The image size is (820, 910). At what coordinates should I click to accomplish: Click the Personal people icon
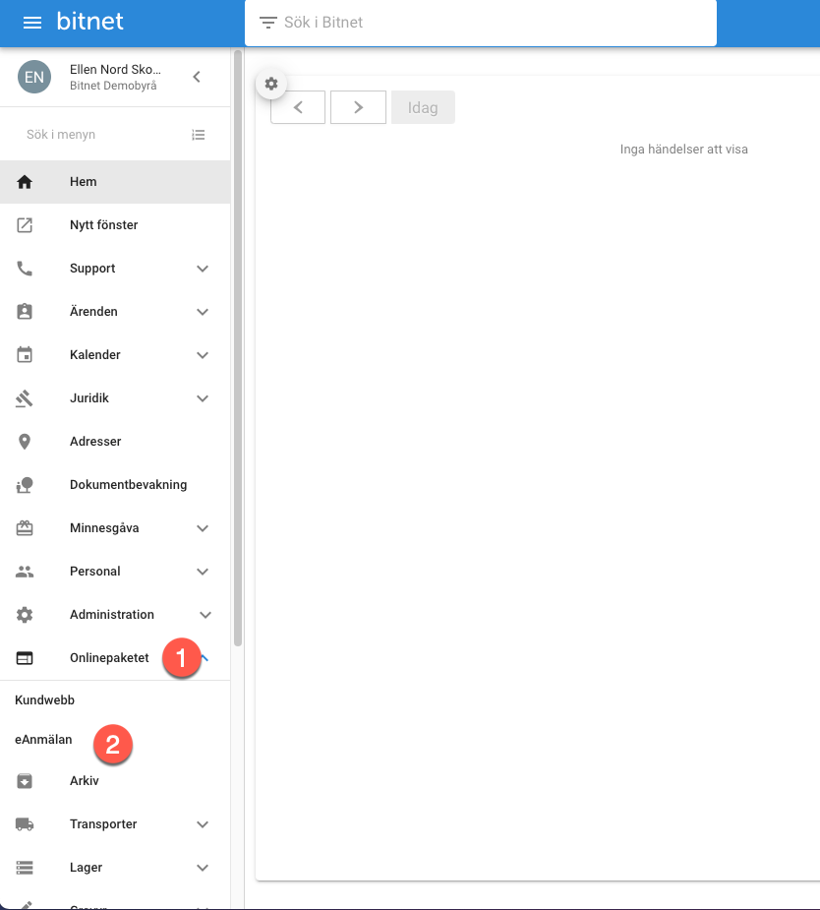[x=25, y=572]
